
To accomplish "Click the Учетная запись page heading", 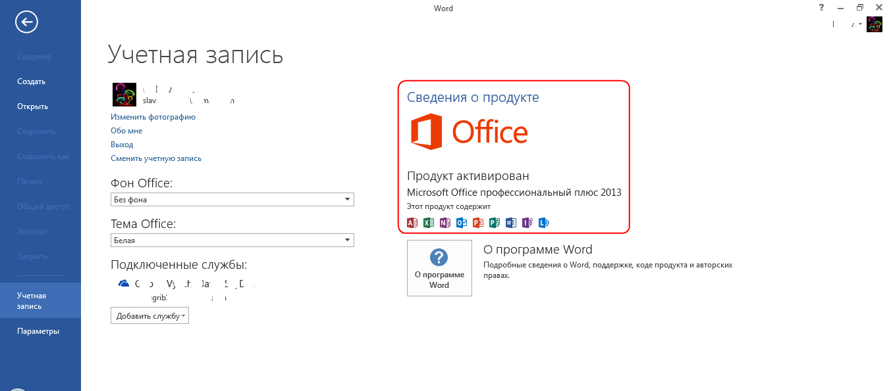I will pyautogui.click(x=196, y=55).
